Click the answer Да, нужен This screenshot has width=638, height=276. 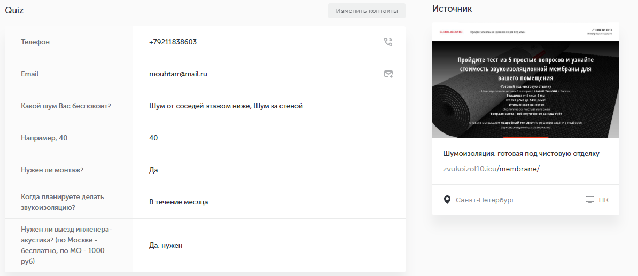click(166, 245)
